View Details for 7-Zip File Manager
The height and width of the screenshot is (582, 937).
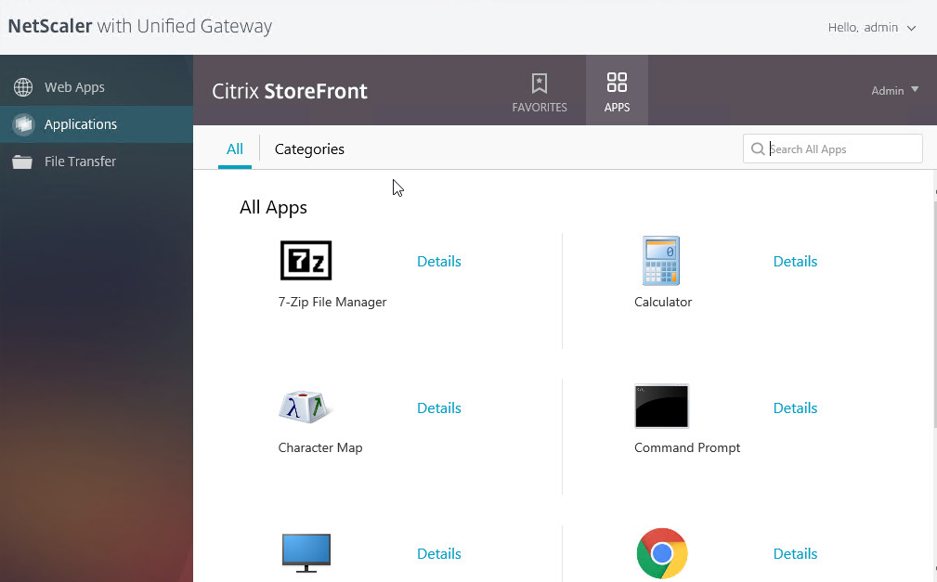point(439,261)
